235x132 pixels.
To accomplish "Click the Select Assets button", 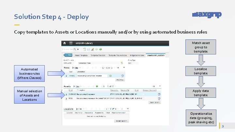I will click(x=155, y=102).
